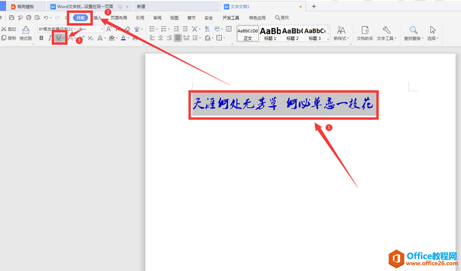Viewport: 461px width, 271px height.
Task: Click the Redo arrow icon
Action: (x=57, y=18)
